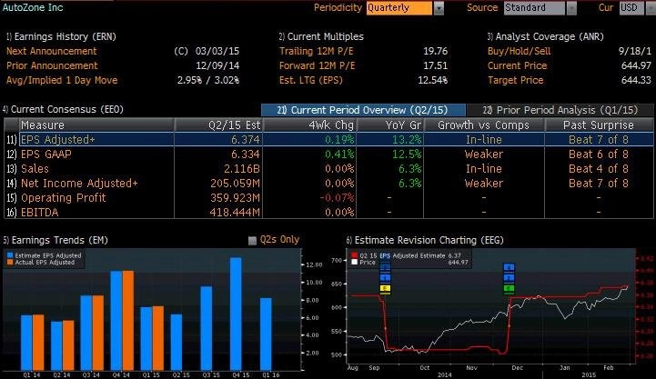
Task: Click the Forward 12M P/E value 17.51
Action: click(x=436, y=65)
